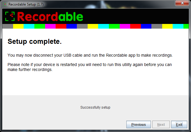The width and height of the screenshot is (191, 132).
Task: Click the green 'able' part of the logo
Action: (x=71, y=17)
